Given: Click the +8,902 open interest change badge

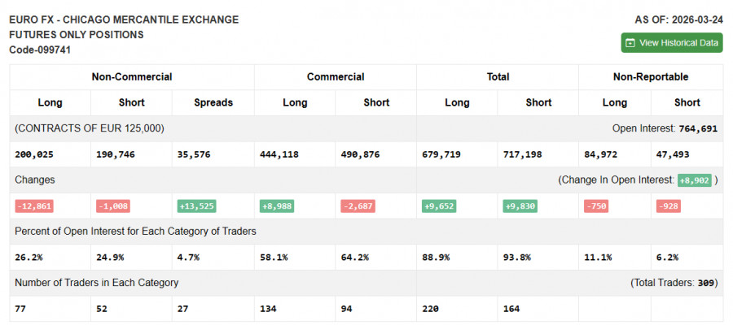Looking at the screenshot, I should pyautogui.click(x=694, y=180).
